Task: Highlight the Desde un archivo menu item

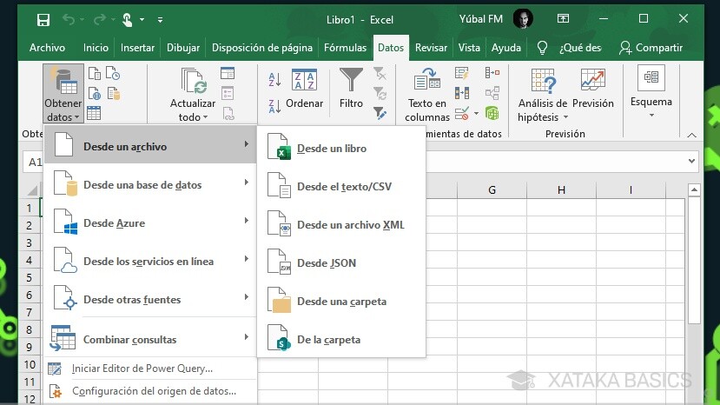Action: tap(151, 146)
